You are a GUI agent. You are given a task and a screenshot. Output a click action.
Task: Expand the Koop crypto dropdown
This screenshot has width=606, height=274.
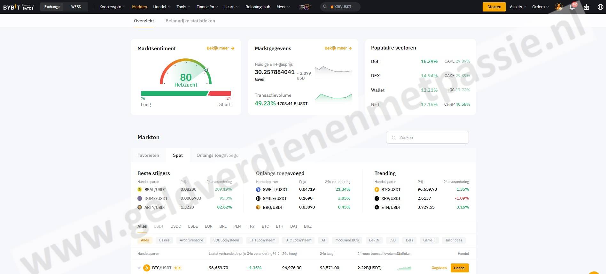pyautogui.click(x=112, y=7)
